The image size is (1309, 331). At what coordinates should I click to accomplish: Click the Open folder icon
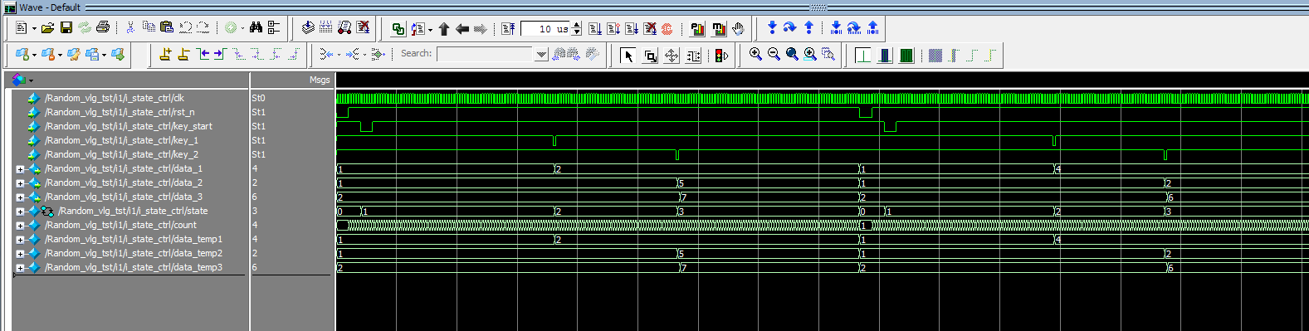[x=48, y=28]
